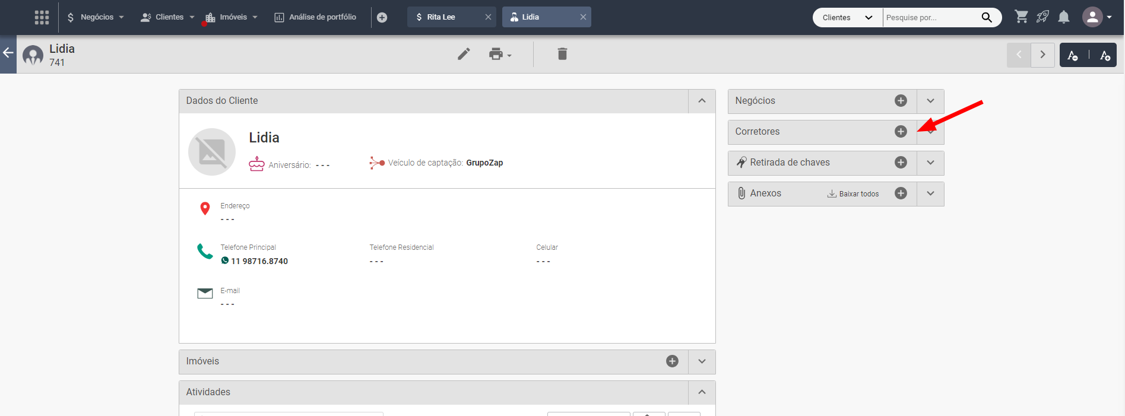1125x416 pixels.
Task: Add a new Corretores entry
Action: pos(901,132)
